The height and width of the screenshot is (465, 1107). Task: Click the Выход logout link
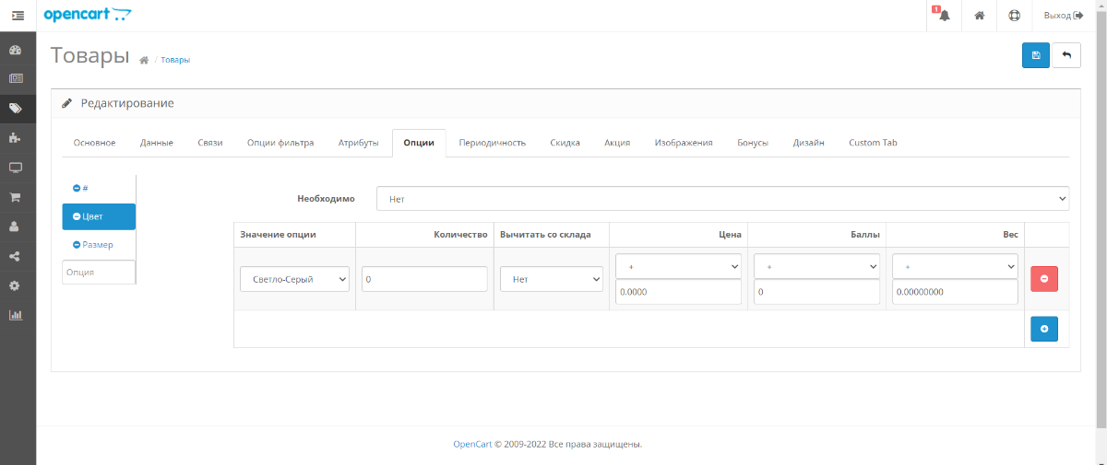tap(1063, 16)
